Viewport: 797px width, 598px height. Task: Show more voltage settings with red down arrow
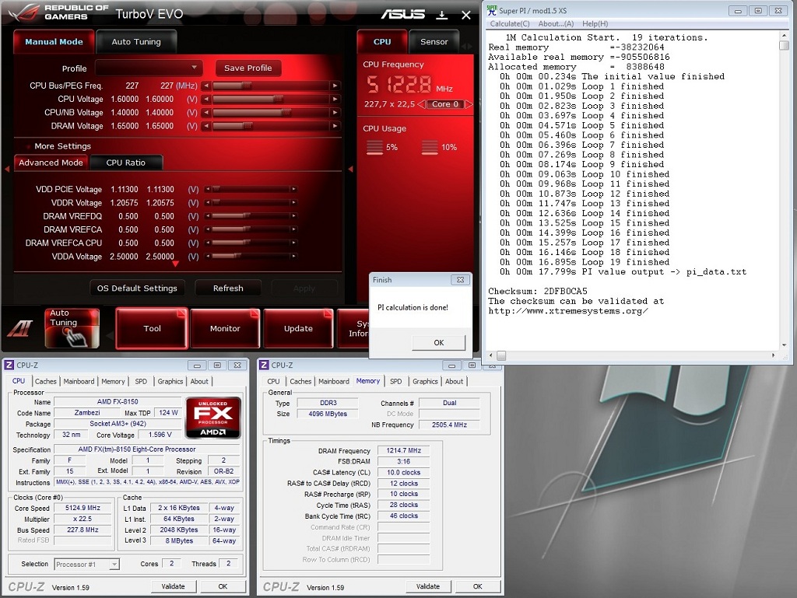click(x=175, y=264)
